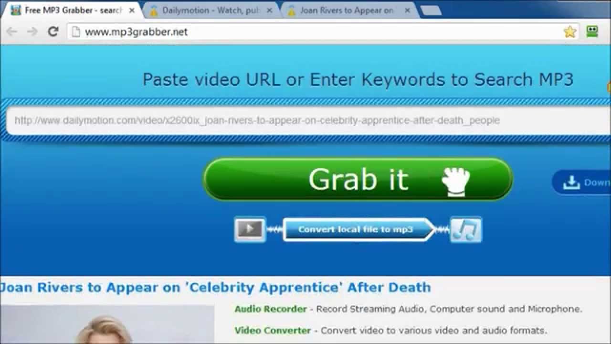
Task: Click the green Grab it button
Action: (358, 179)
